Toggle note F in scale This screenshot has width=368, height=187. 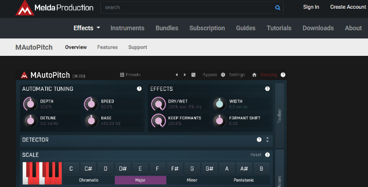[157, 169]
